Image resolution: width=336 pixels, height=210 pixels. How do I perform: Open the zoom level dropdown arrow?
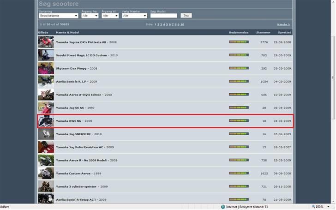328,207
